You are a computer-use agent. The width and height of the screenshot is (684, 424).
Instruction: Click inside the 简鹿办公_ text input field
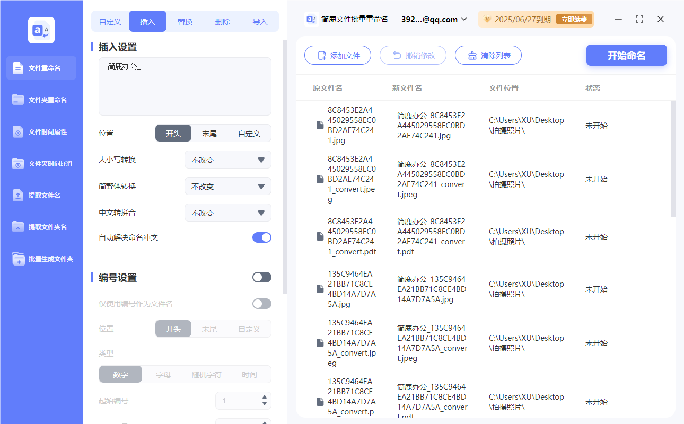coord(185,85)
